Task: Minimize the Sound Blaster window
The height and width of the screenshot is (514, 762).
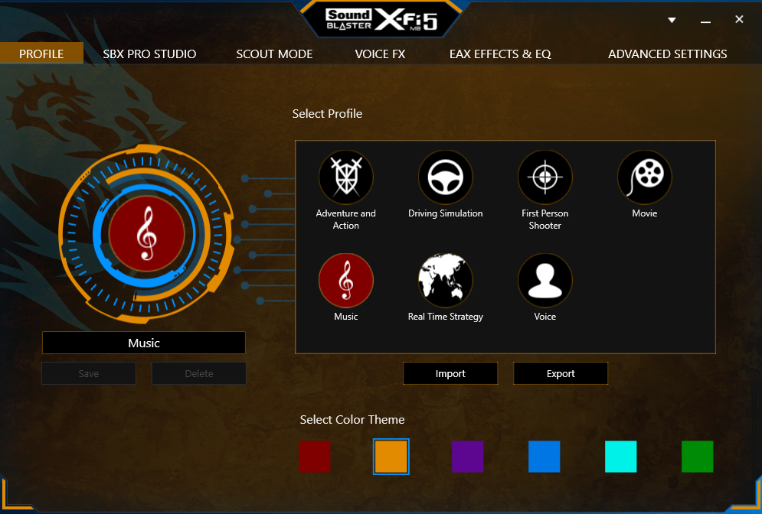Action: 705,21
